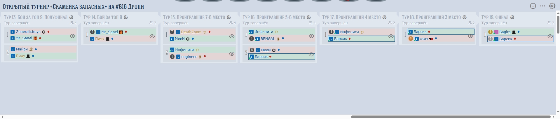
Task: Expand Тур 17 round settings gear
Action: click(384, 17)
